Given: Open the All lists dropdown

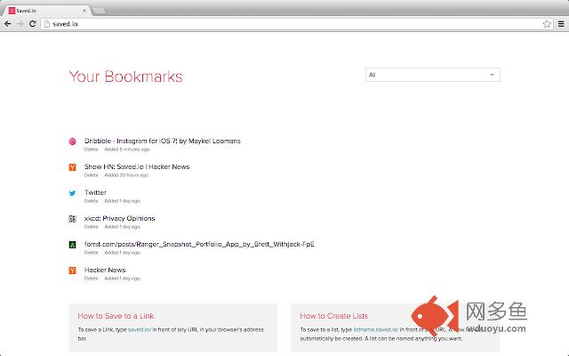Looking at the screenshot, I should tap(432, 75).
